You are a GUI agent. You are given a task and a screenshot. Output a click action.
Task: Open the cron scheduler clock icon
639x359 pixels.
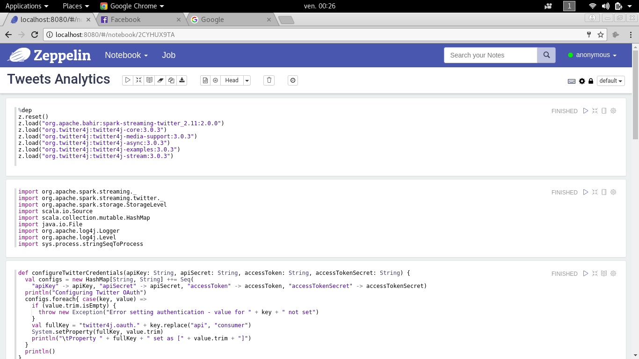tap(293, 80)
